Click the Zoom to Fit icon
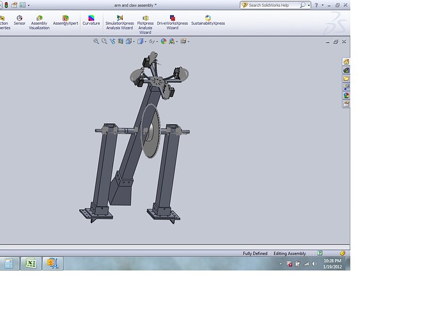 [x=96, y=41]
